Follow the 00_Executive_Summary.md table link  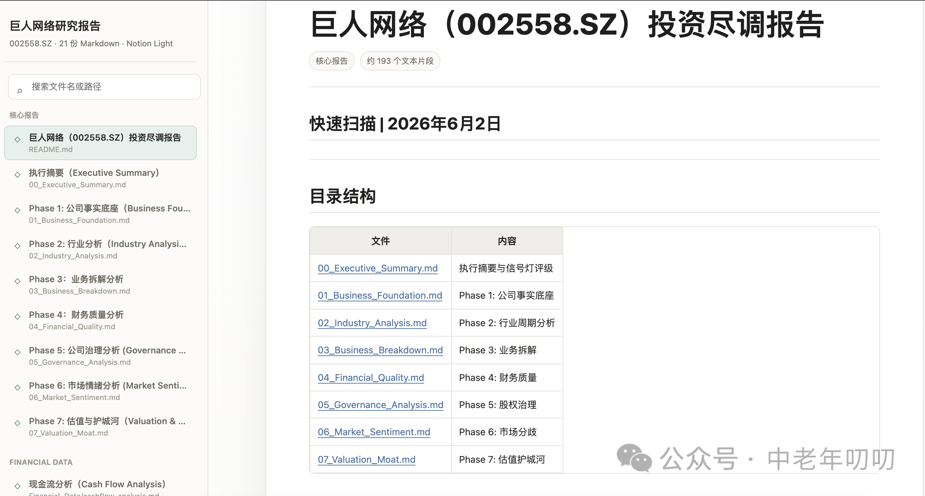point(378,268)
